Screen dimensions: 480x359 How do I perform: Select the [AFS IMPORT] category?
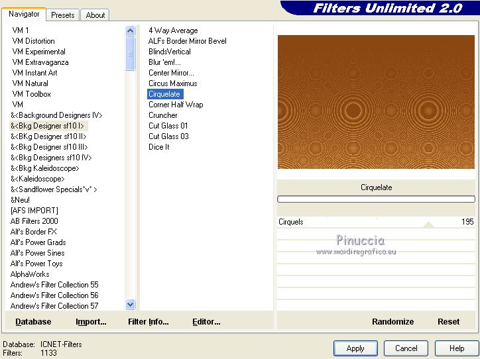click(34, 211)
